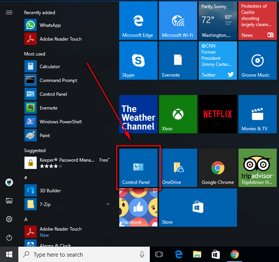Open the Netflix tile
Screen dimensions: 279x262
218,114
